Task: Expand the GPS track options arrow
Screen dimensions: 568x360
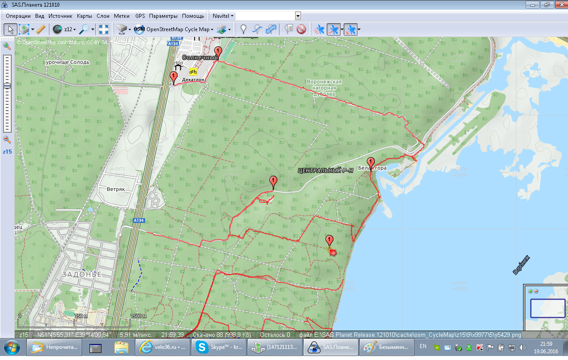Action: click(x=341, y=29)
